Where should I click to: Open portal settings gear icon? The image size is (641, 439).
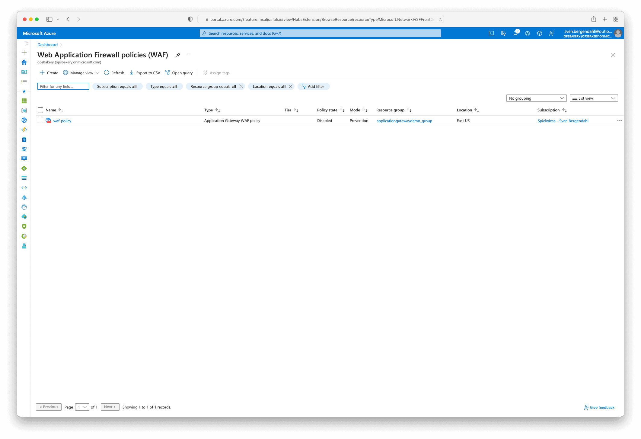[x=527, y=33]
